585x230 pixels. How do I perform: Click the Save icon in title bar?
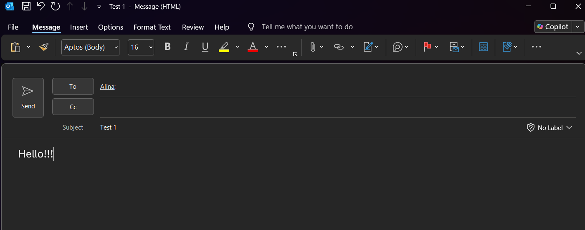point(26,6)
